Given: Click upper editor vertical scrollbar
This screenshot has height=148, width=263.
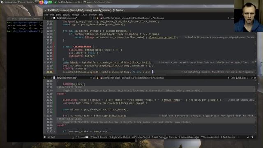Looking at the screenshot, I should (256, 47).
